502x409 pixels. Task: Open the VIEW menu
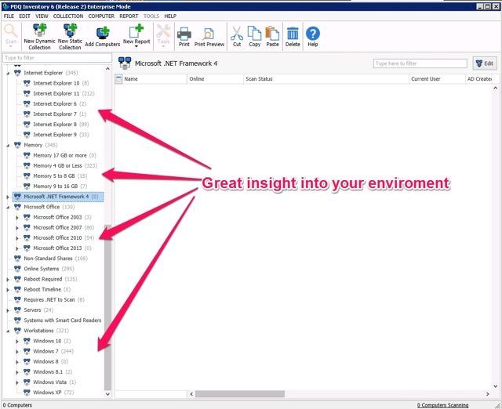click(42, 16)
